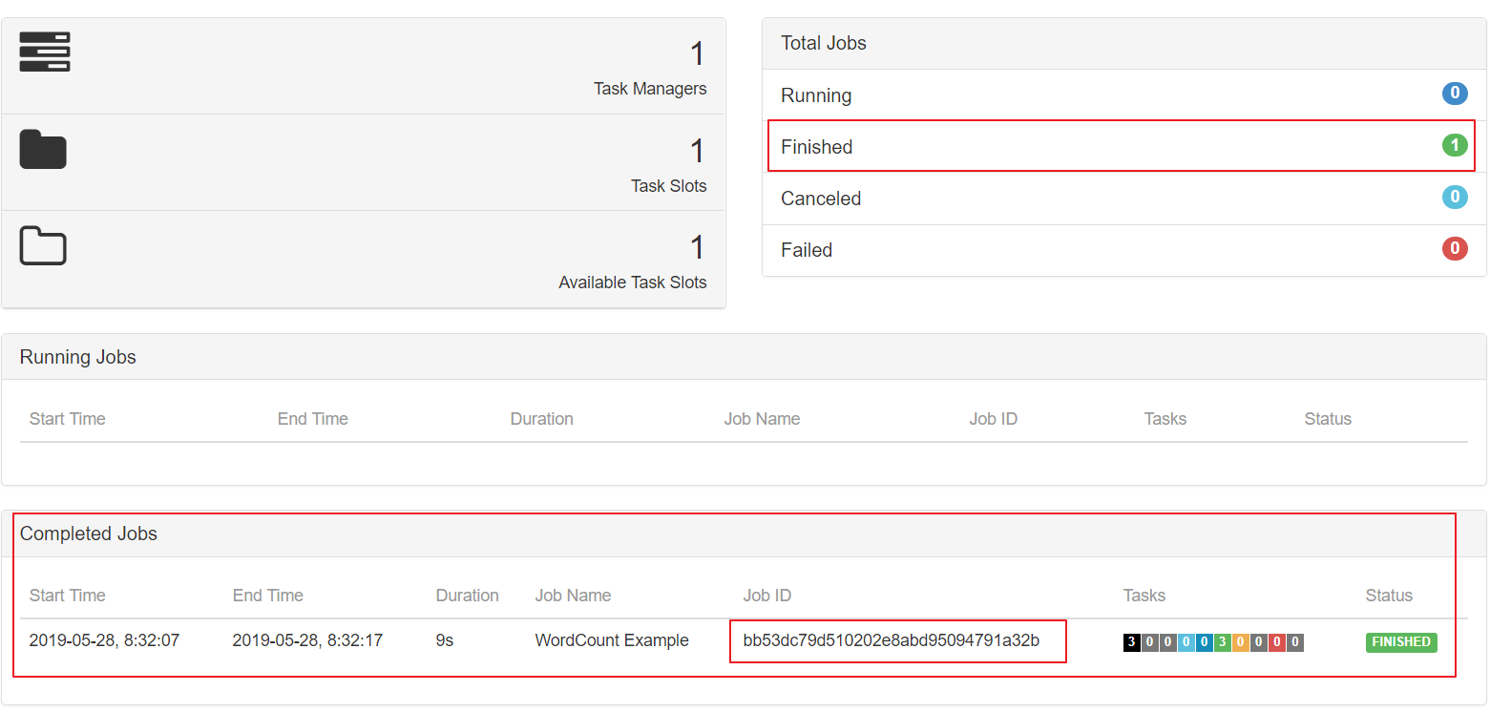
Task: Open job ID bb53dc79d510202e8abd95094791a32b
Action: [891, 640]
